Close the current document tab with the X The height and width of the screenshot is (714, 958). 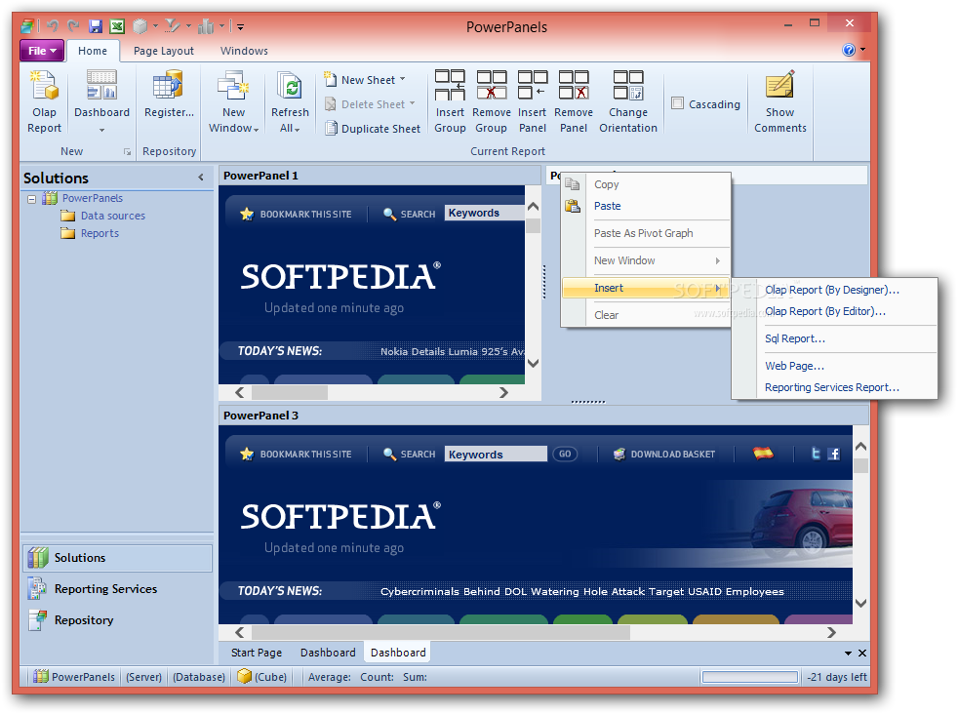pos(862,653)
